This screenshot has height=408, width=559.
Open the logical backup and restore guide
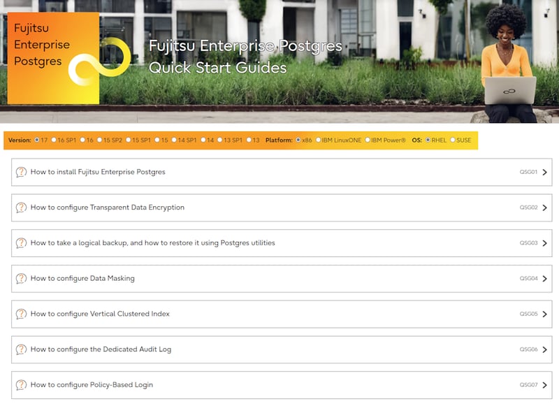tap(282, 243)
